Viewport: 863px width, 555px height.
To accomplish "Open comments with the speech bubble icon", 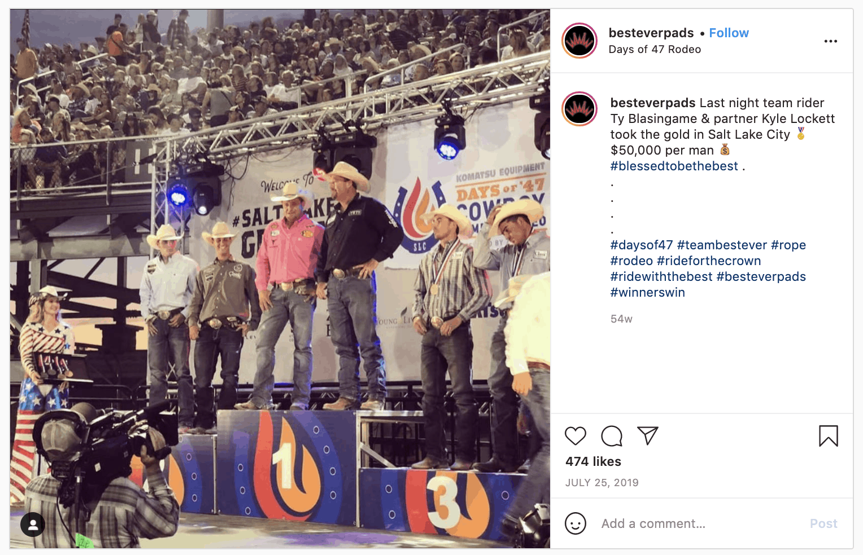I will (x=612, y=436).
